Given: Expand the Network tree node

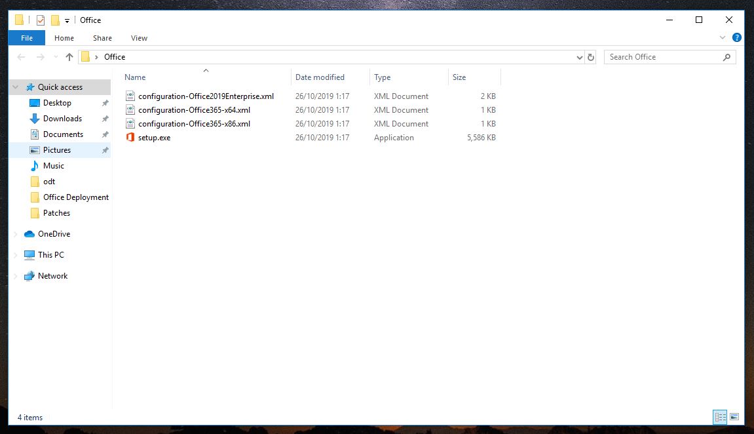Looking at the screenshot, I should point(15,276).
